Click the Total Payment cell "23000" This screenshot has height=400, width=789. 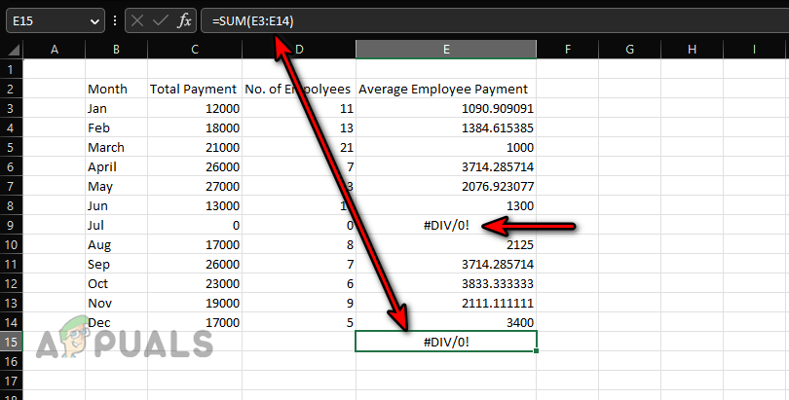[195, 283]
